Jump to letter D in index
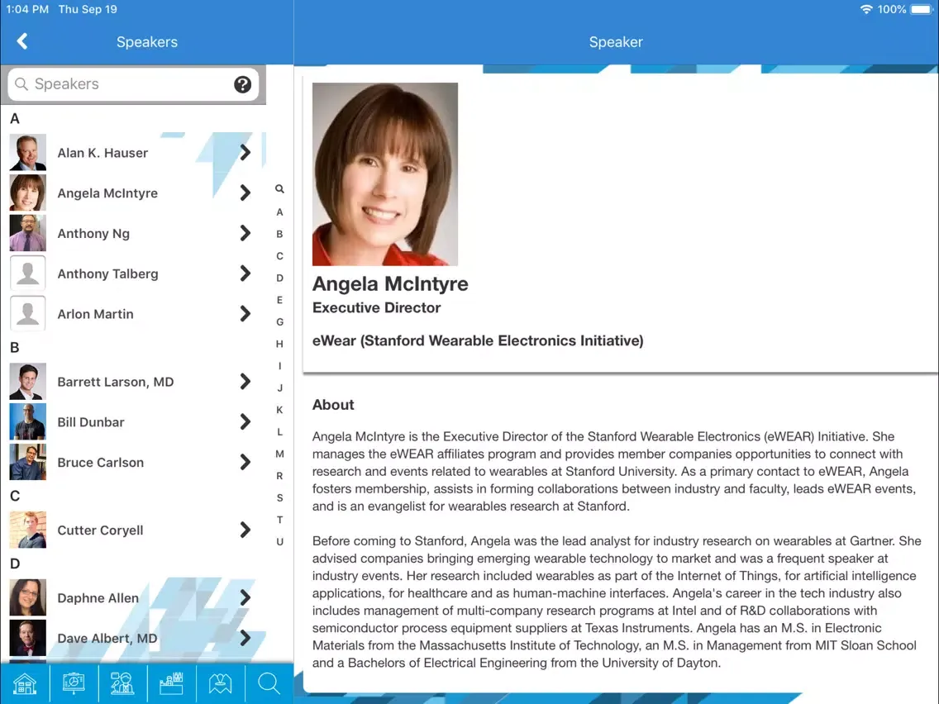The width and height of the screenshot is (939, 704). tap(279, 278)
